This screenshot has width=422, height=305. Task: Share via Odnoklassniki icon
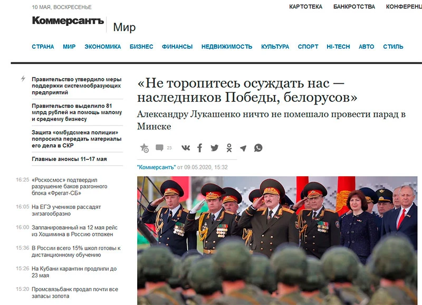click(x=229, y=148)
